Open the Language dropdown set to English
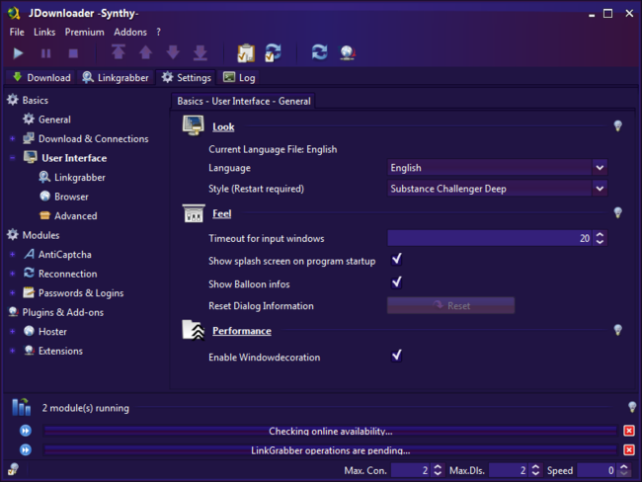Viewport: 642px width, 482px height. (497, 168)
